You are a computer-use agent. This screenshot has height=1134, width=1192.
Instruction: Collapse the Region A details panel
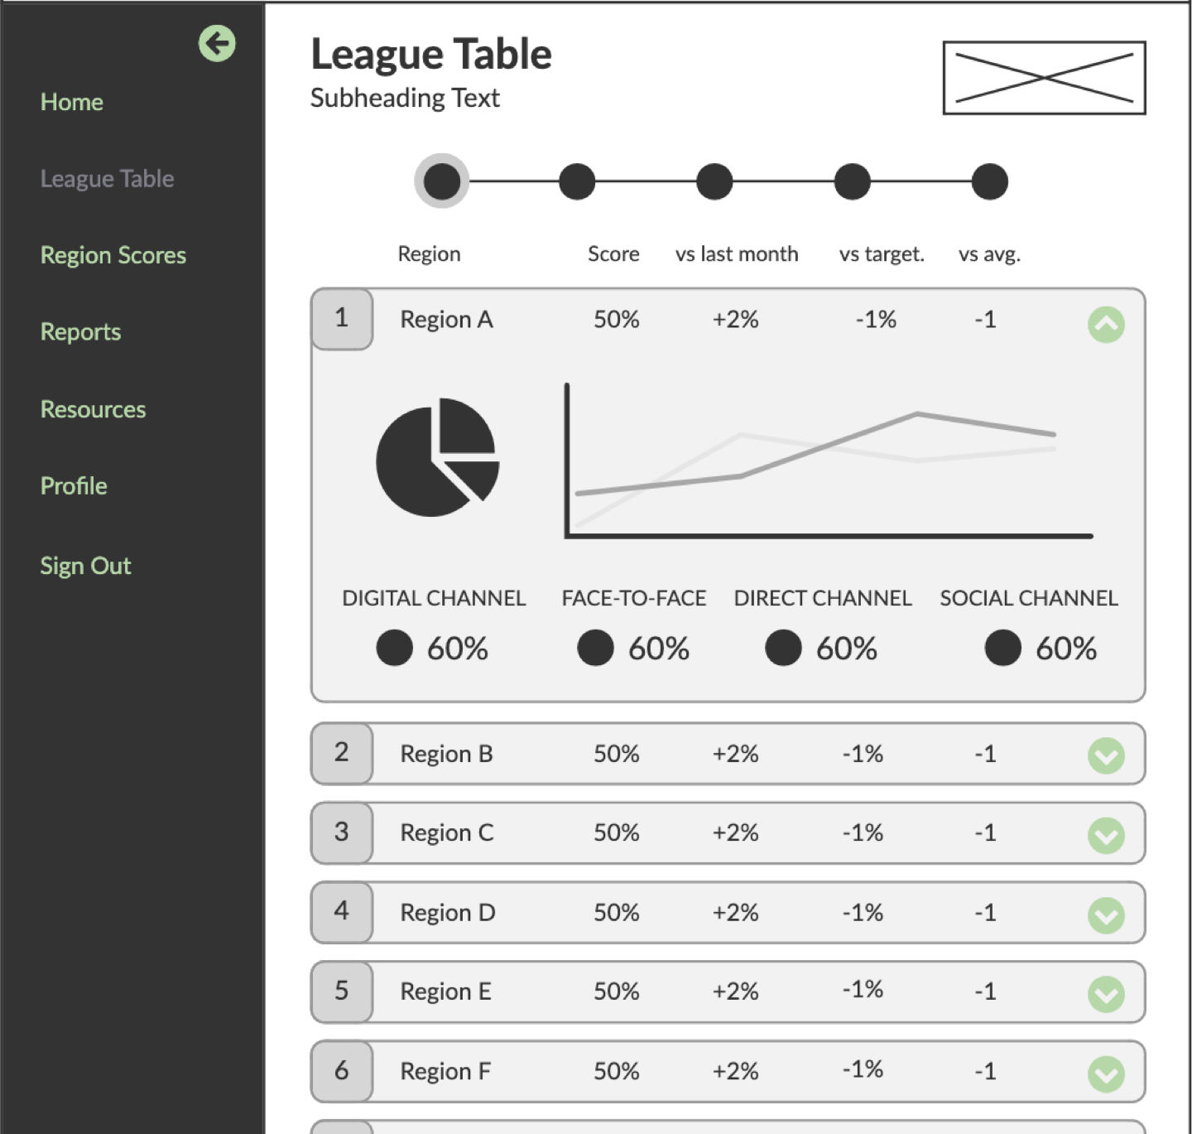[1105, 326]
